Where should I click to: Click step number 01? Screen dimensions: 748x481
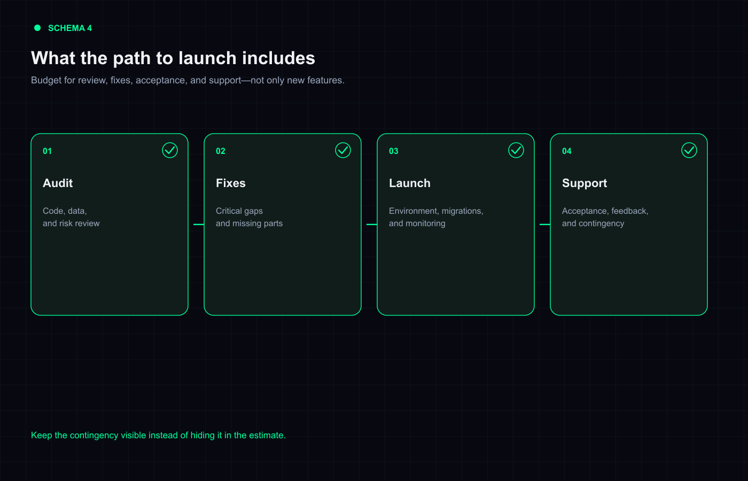pos(48,151)
